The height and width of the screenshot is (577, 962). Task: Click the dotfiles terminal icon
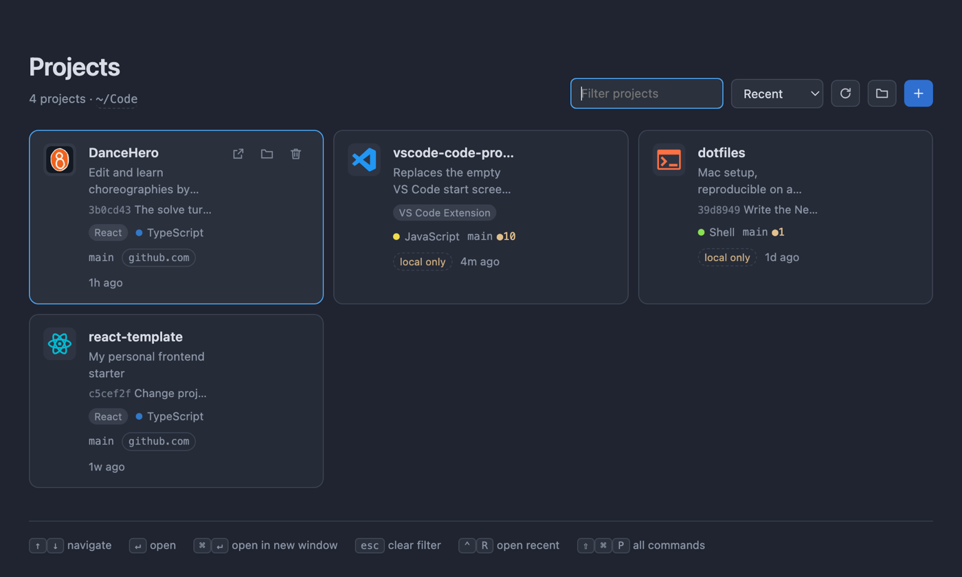669,160
